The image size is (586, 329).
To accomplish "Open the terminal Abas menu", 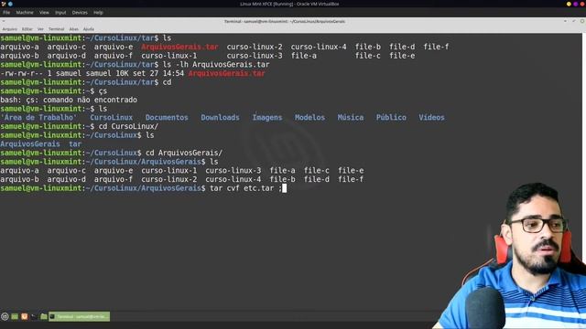I will (73, 29).
